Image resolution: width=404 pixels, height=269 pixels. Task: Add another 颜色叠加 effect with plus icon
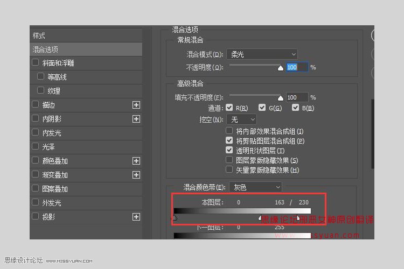(x=136, y=161)
